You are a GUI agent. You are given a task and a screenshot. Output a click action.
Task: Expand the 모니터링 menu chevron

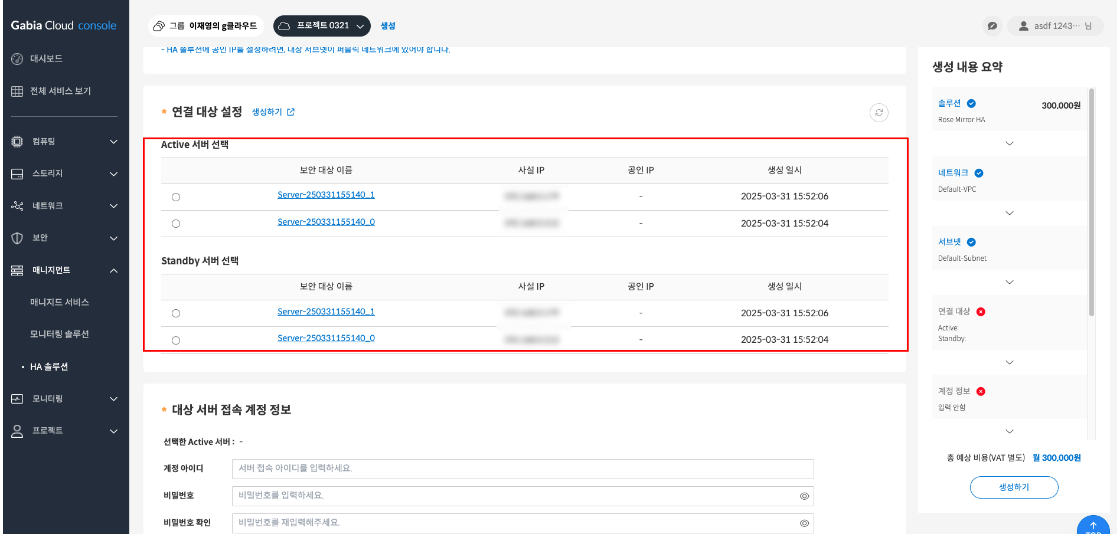[x=114, y=399]
